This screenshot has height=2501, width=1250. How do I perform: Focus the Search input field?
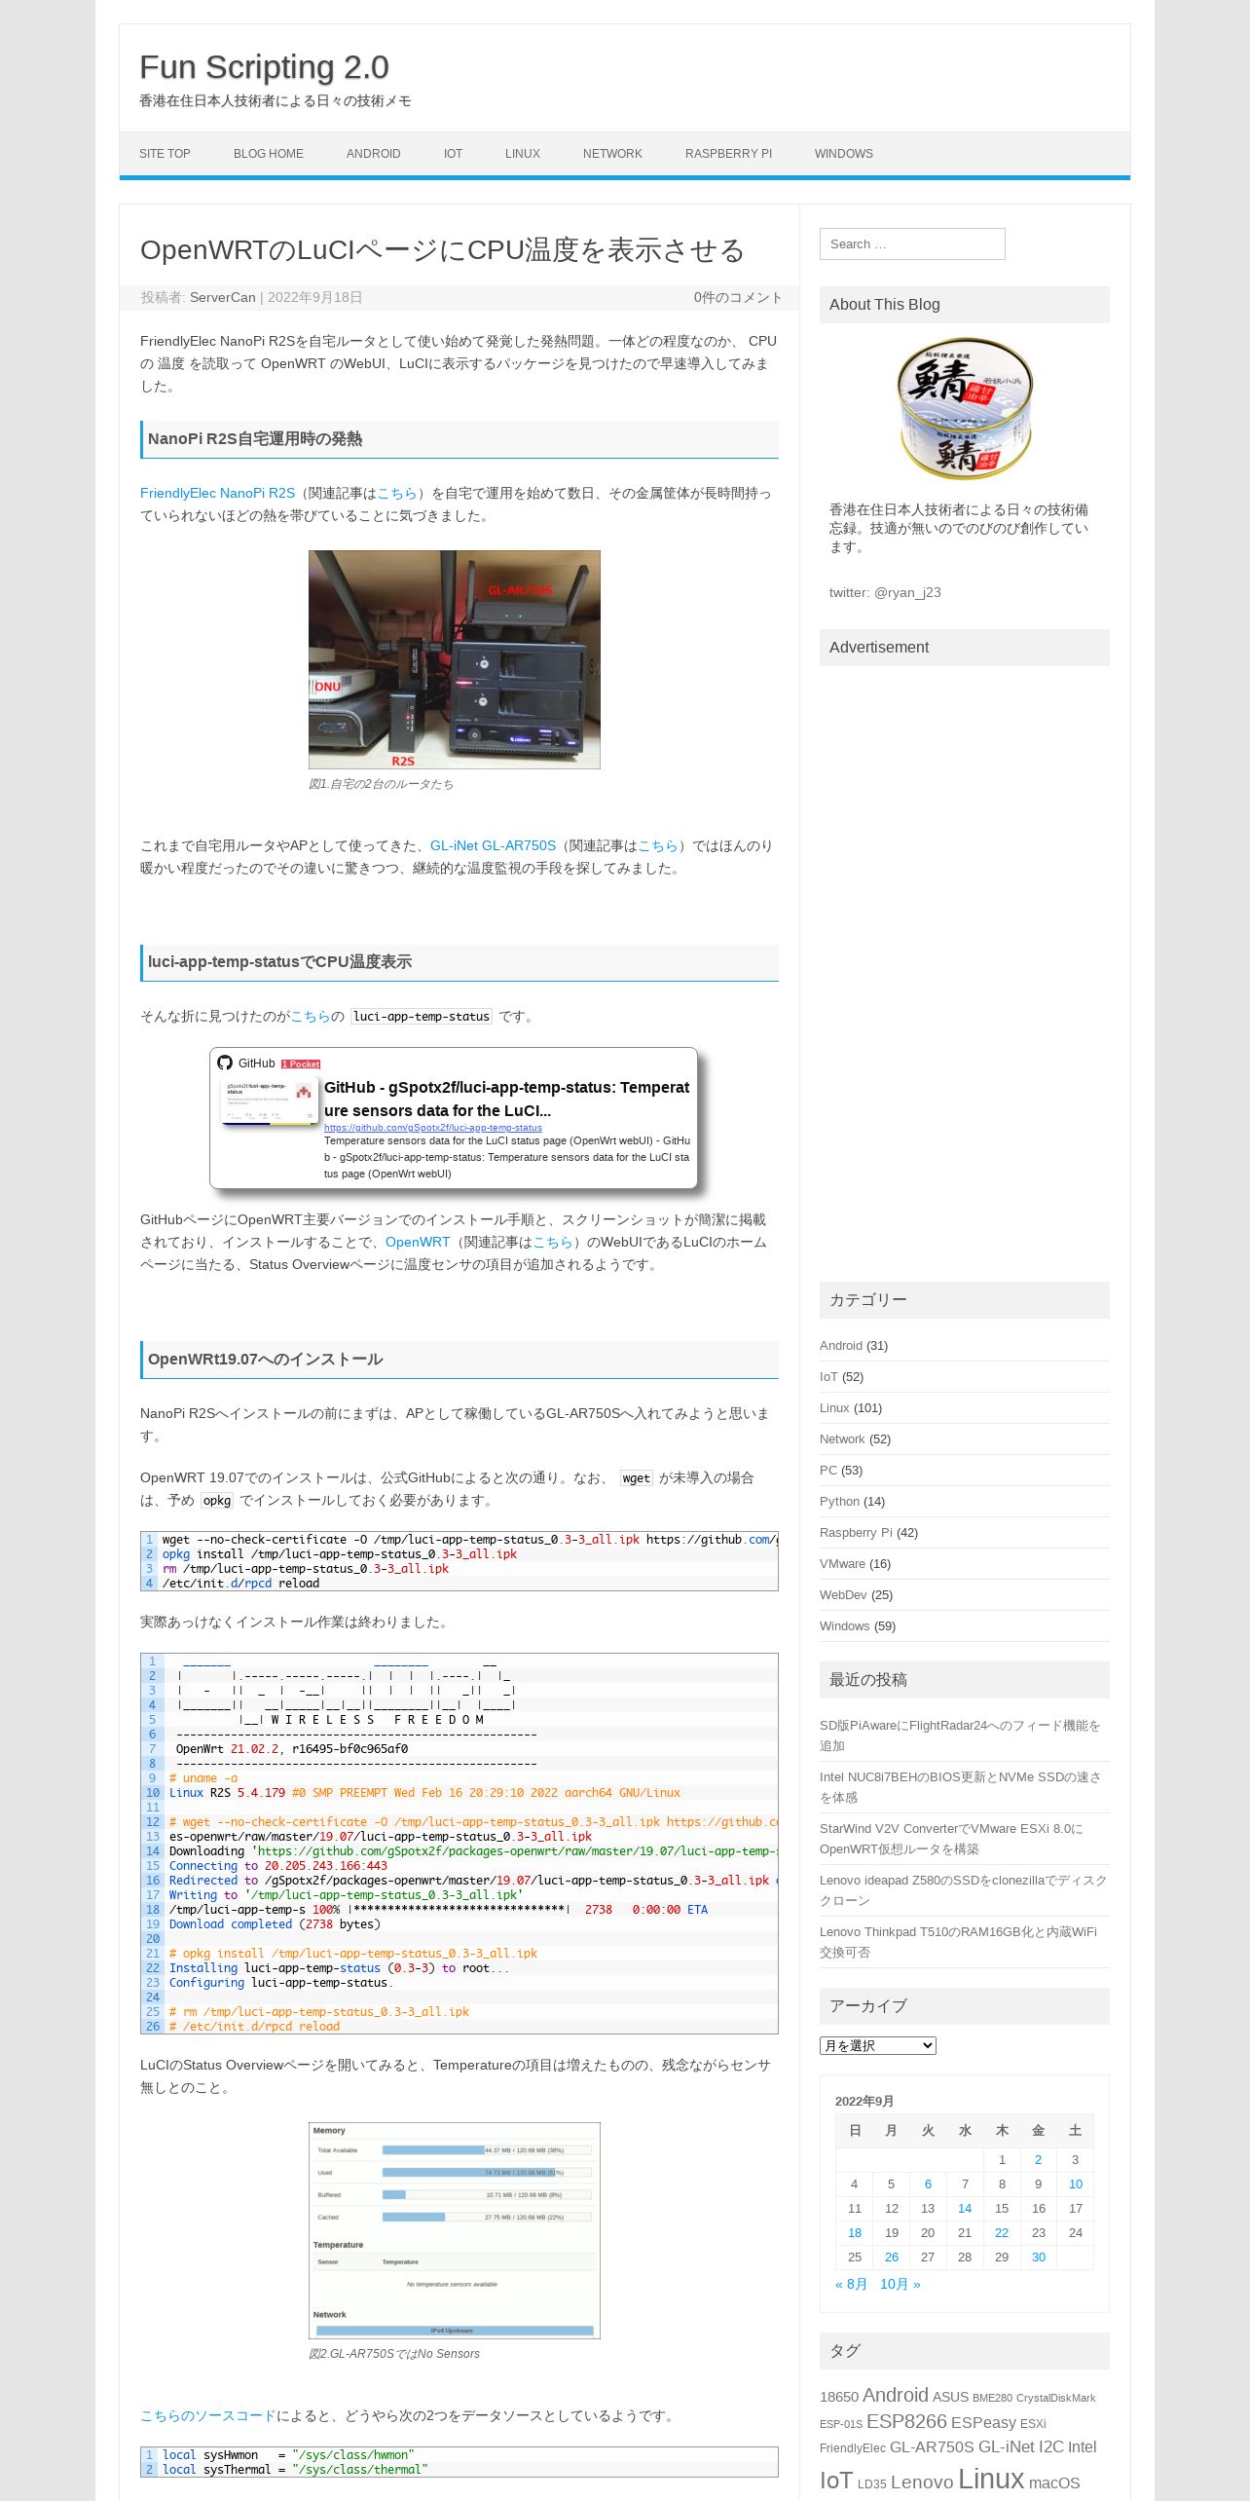912,244
